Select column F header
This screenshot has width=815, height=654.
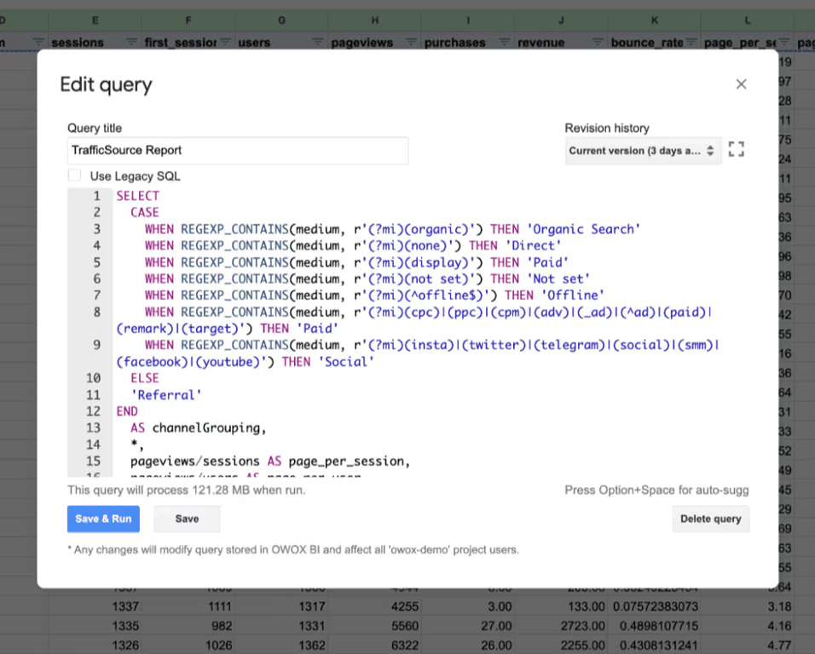188,20
